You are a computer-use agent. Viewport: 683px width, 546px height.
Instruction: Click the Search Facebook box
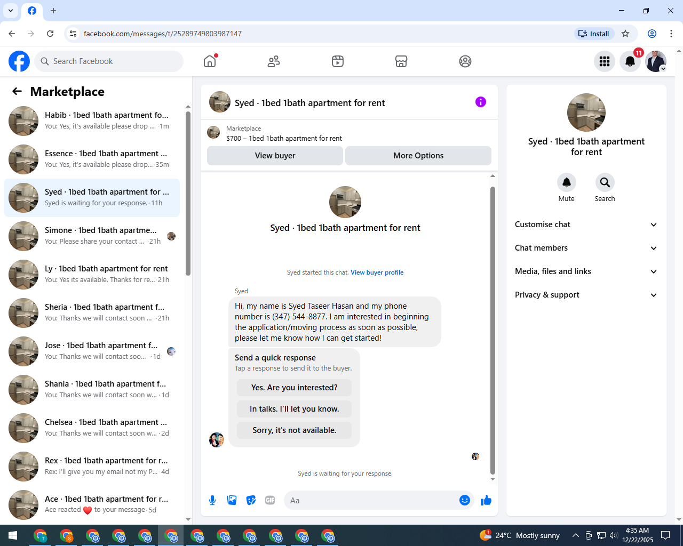coord(109,61)
